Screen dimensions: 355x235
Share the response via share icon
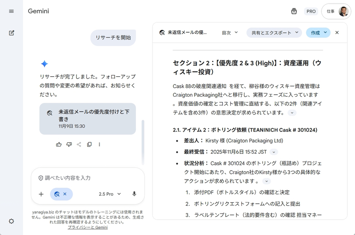point(79,145)
